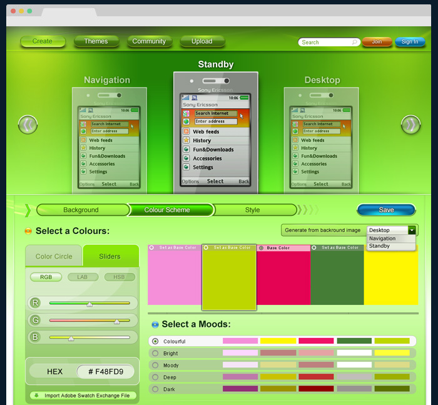
Task: Switch to the Color Circle tab
Action: click(x=54, y=256)
